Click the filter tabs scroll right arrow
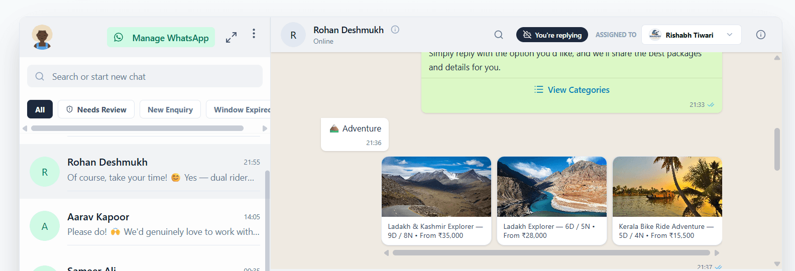Screen dimensions: 795x271 pyautogui.click(x=265, y=128)
